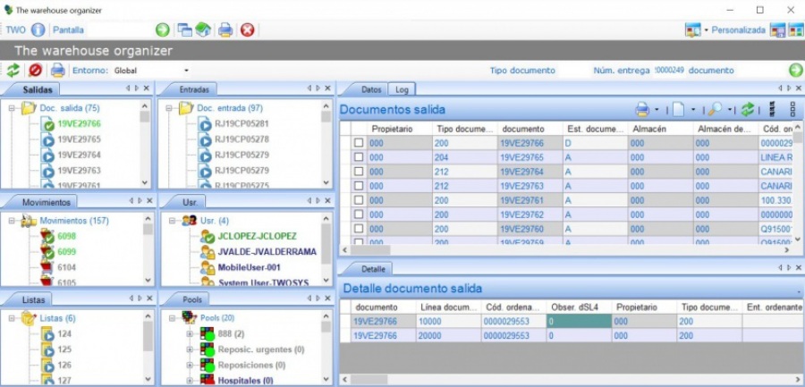Check the checkbox for row 19VE29760

pyautogui.click(x=359, y=229)
